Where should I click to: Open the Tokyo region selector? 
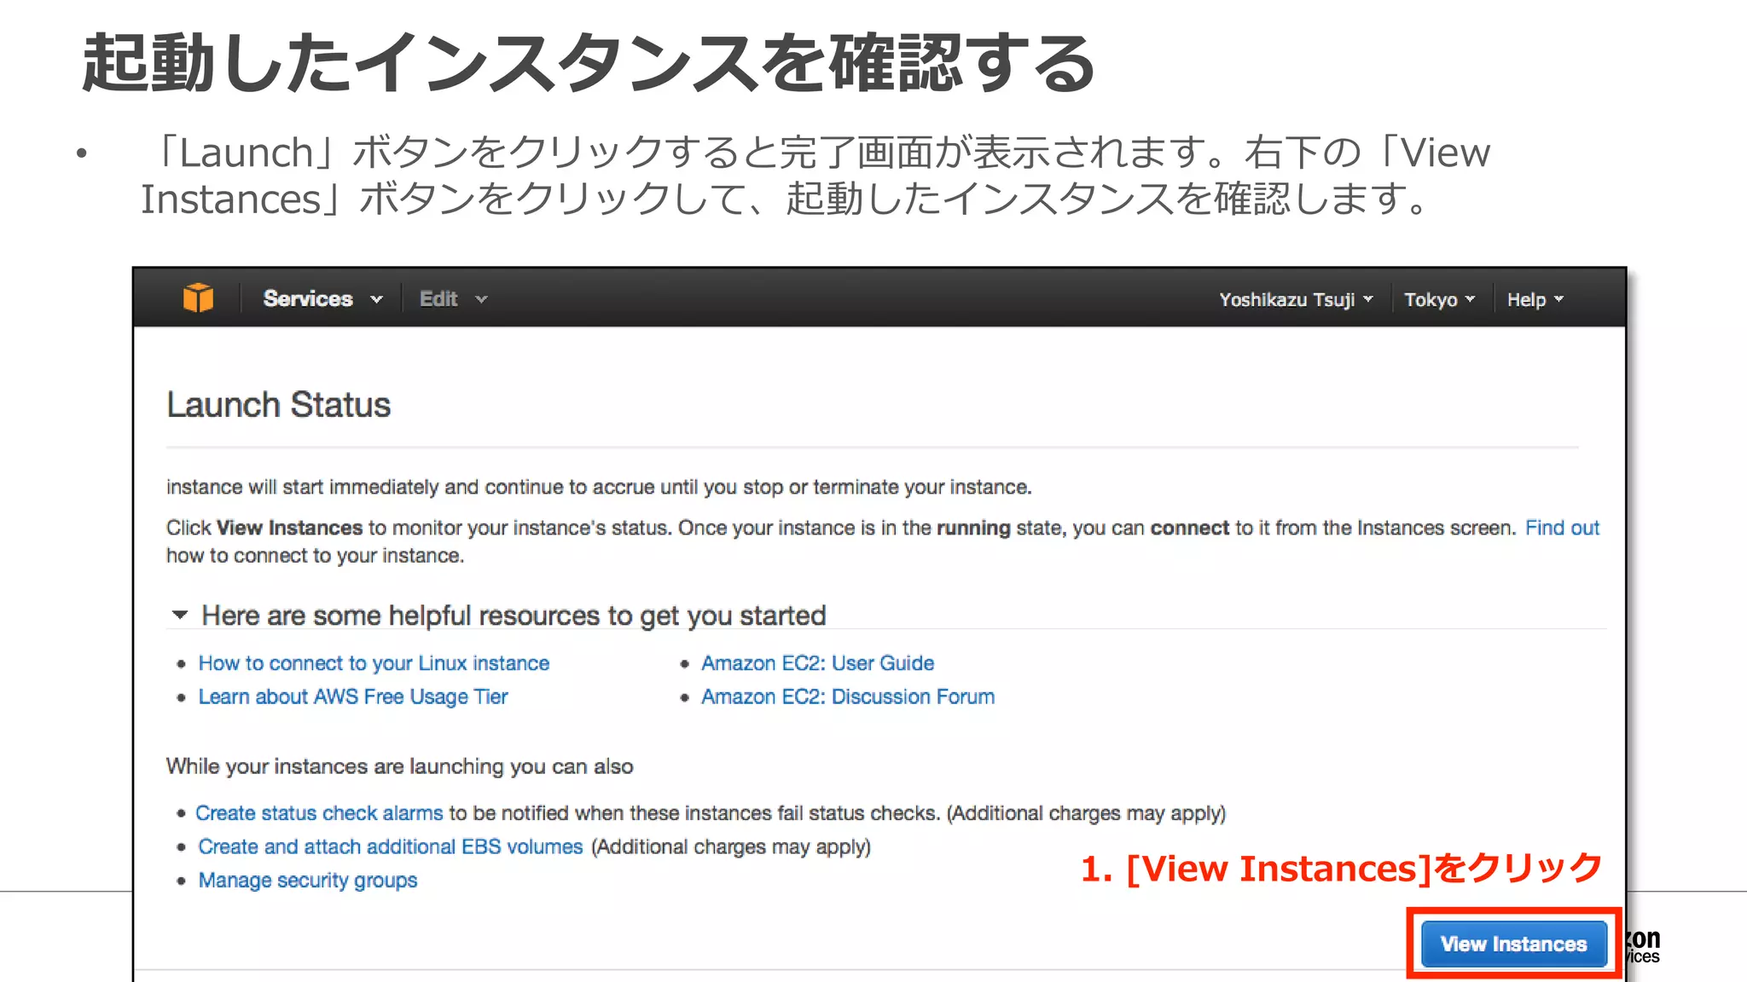click(1439, 300)
